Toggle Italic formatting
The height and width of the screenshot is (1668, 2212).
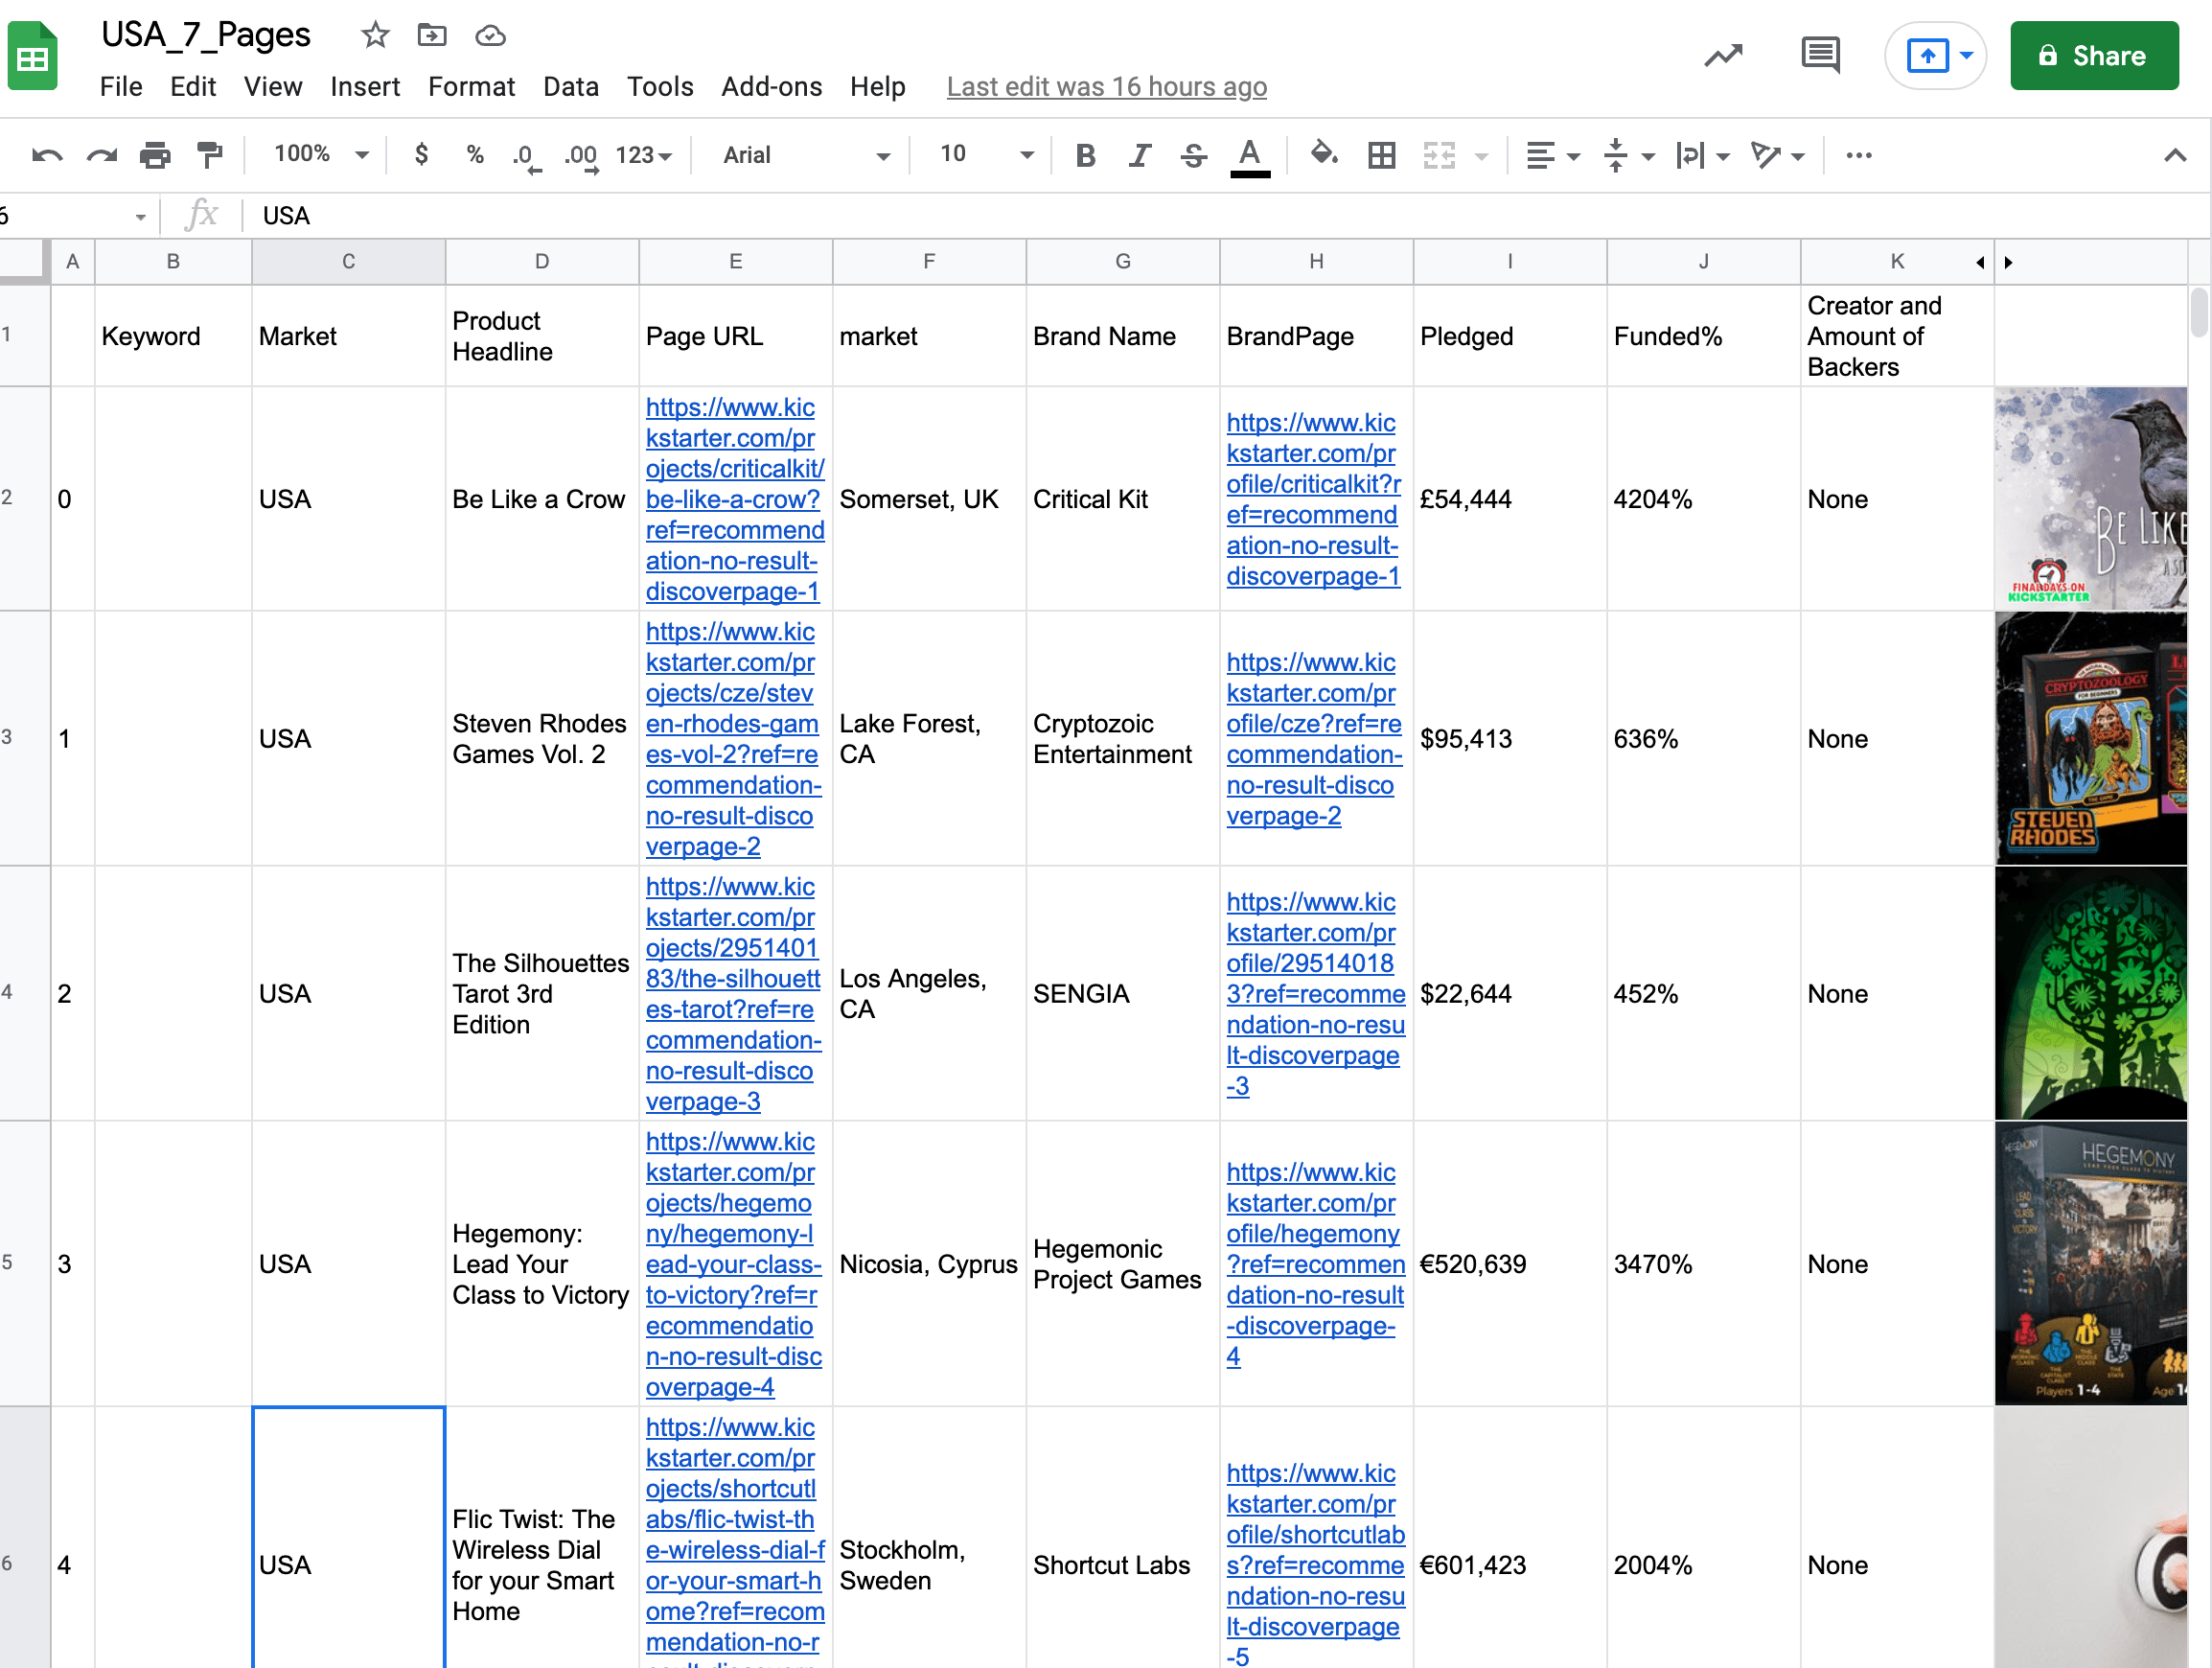point(1139,155)
